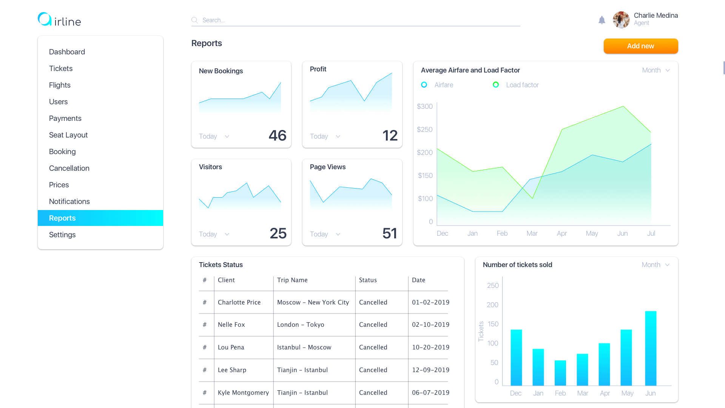Image resolution: width=725 pixels, height=408 pixels.
Task: Click the Kyle Montgomery client cell
Action: click(x=244, y=393)
